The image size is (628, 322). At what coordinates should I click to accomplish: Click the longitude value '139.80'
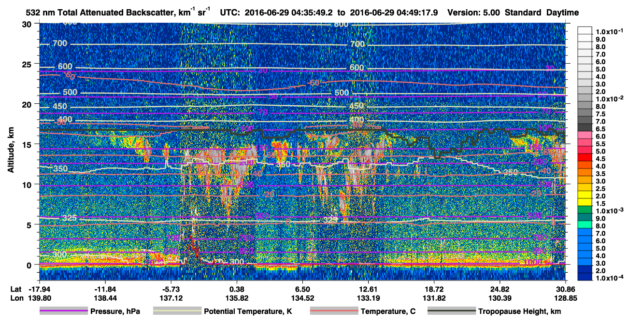pyautogui.click(x=39, y=298)
